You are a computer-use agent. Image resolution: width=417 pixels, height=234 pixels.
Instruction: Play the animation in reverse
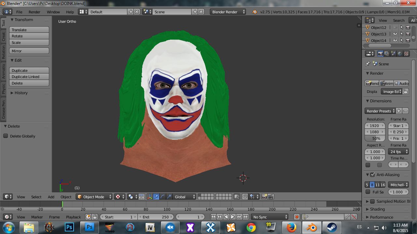[x=226, y=217]
